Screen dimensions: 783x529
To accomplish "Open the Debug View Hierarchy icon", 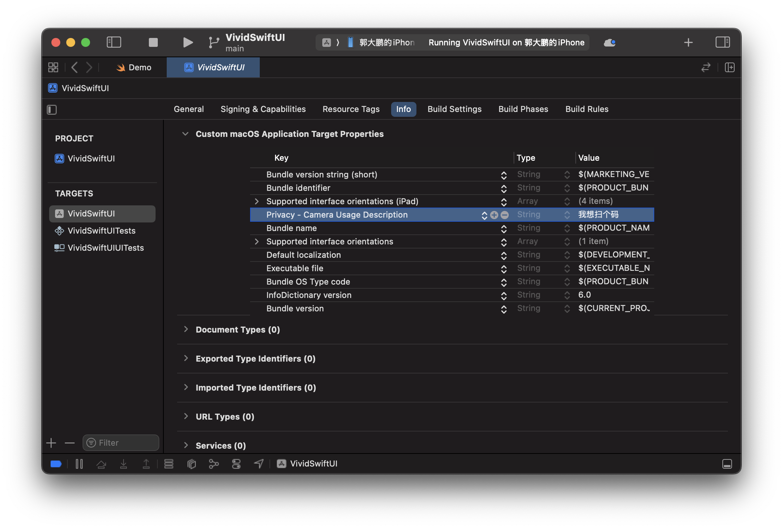I will [x=191, y=464].
